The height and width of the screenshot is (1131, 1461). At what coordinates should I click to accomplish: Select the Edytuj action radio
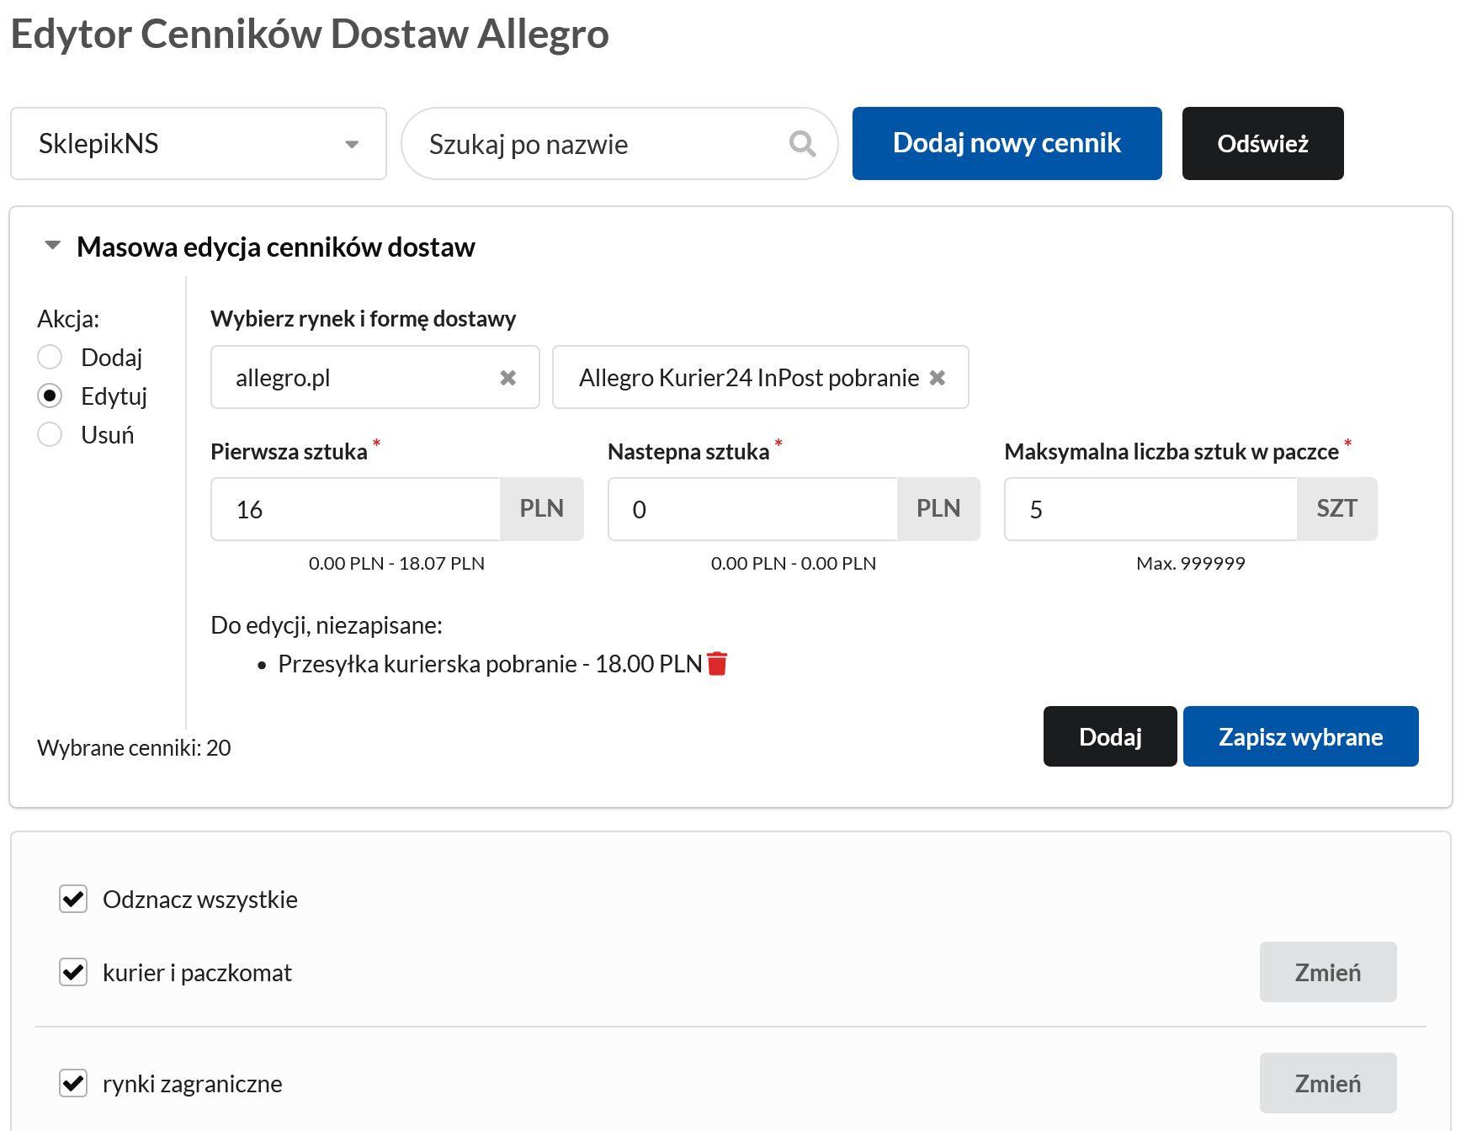click(50, 396)
